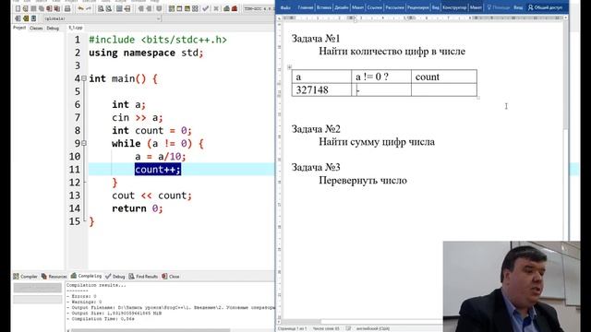Click the Save icon in Dev-C++ toolbar
The image size is (591, 332).
33,8
